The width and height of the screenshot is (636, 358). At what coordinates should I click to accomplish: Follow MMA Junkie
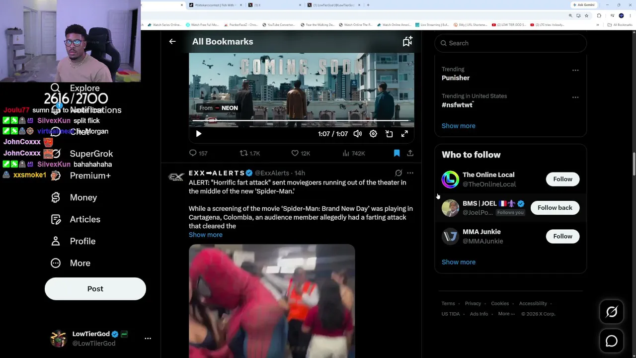562,236
